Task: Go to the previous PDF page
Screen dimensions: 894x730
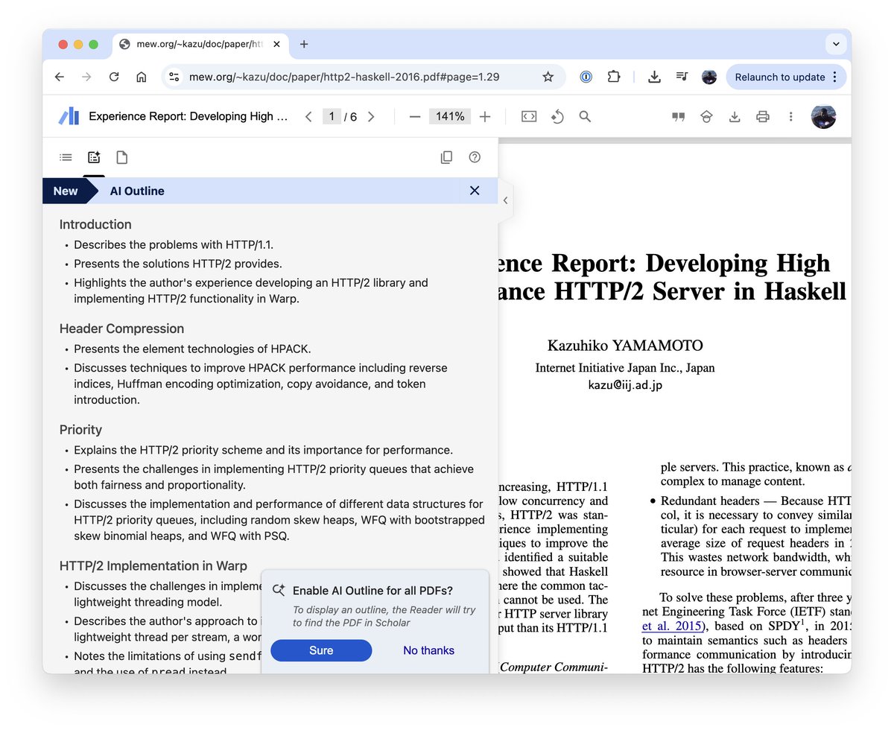Action: 308,116
